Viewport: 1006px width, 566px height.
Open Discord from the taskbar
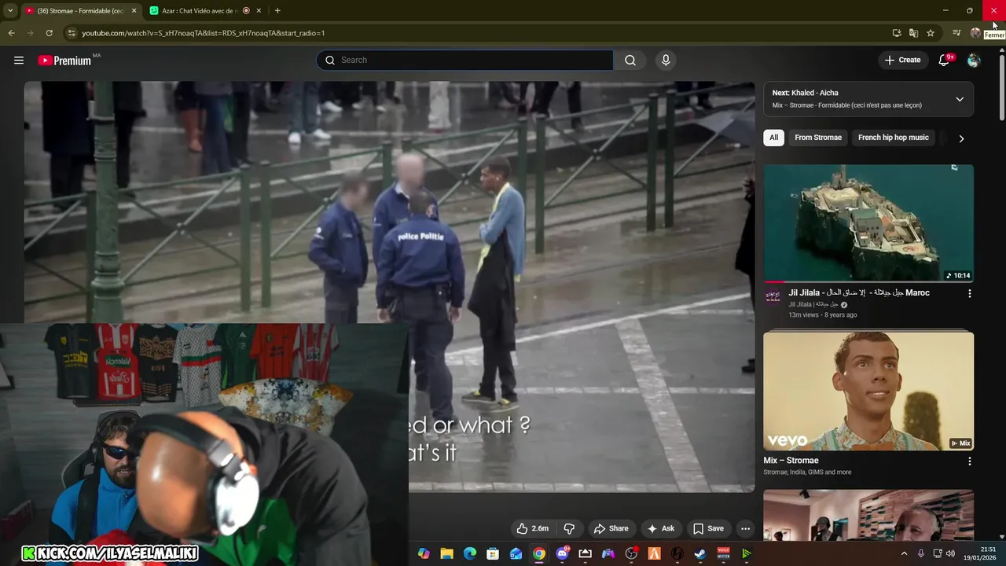point(562,554)
